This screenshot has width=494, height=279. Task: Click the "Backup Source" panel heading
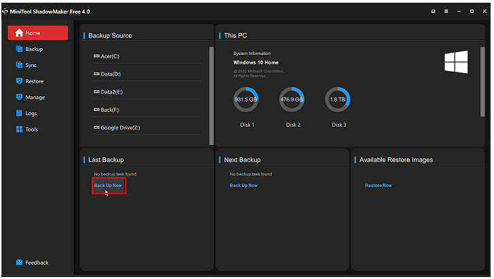(x=110, y=35)
